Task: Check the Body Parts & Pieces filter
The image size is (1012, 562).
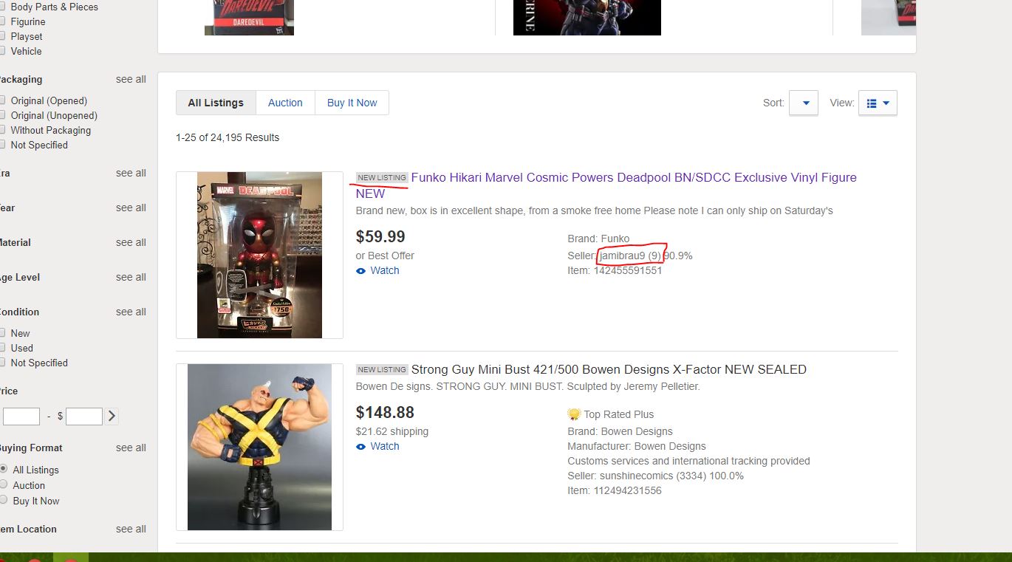Action: click(2, 7)
